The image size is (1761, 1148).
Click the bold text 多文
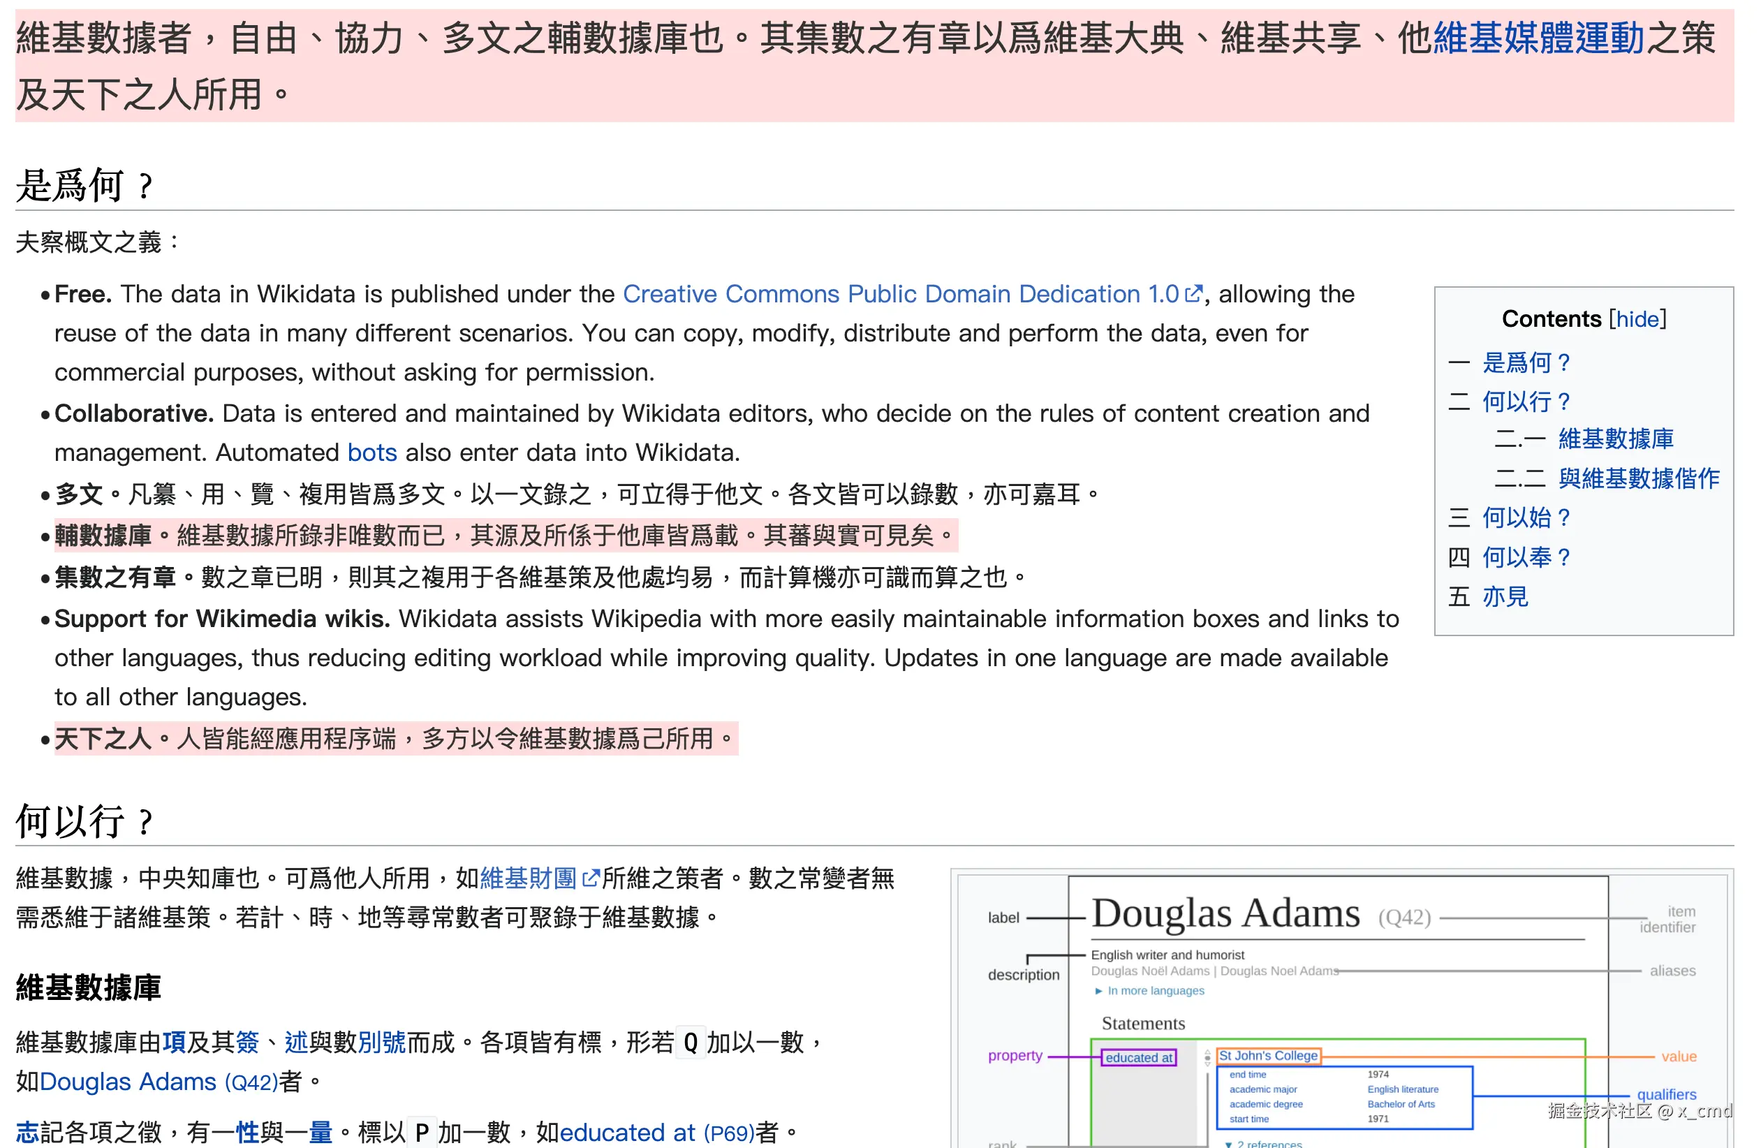click(x=78, y=494)
